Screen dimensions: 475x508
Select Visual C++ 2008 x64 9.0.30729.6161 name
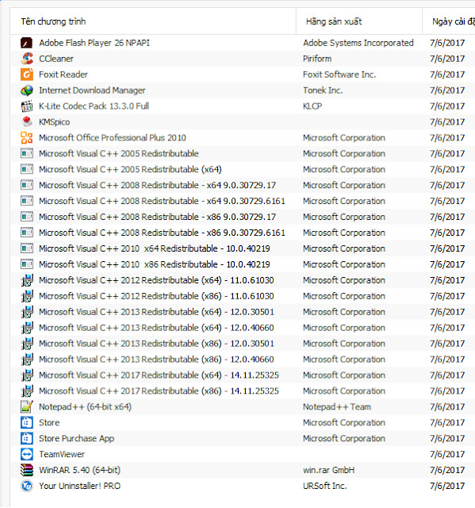162,201
